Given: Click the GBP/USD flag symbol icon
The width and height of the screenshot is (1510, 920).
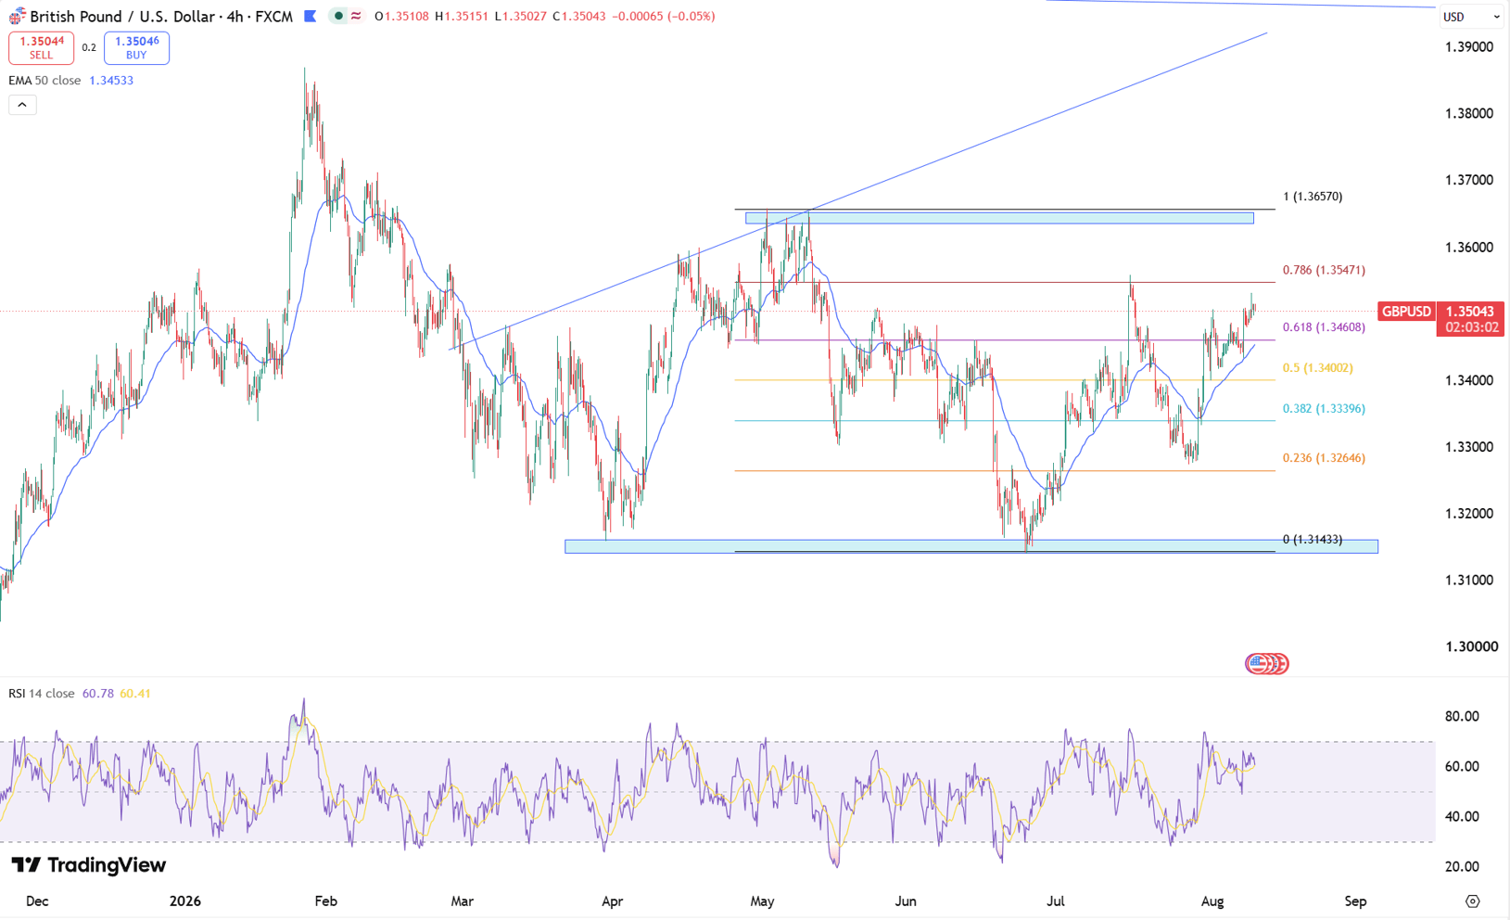Looking at the screenshot, I should click(x=17, y=17).
